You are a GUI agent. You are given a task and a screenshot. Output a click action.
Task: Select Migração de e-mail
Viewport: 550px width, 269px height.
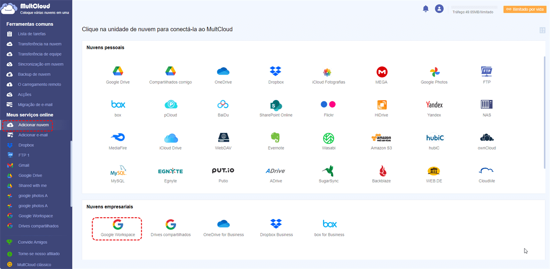coord(36,104)
